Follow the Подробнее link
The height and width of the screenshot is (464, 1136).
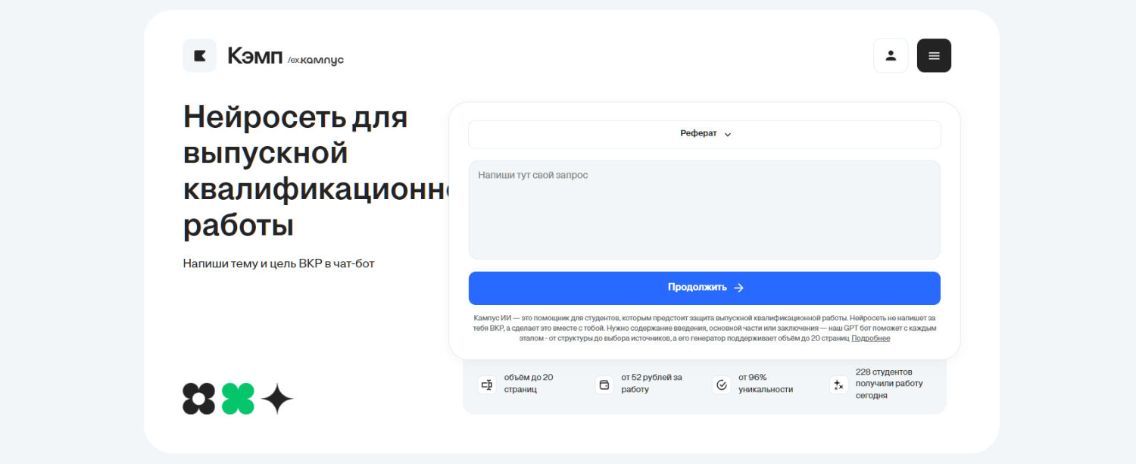870,338
